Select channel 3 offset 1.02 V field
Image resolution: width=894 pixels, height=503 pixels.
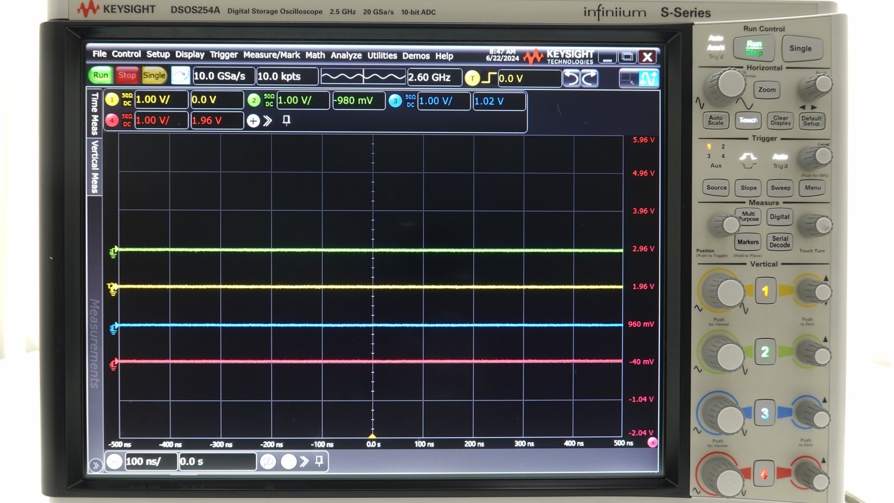499,102
